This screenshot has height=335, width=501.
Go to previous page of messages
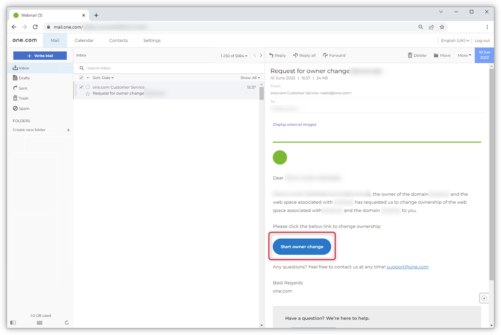click(254, 55)
